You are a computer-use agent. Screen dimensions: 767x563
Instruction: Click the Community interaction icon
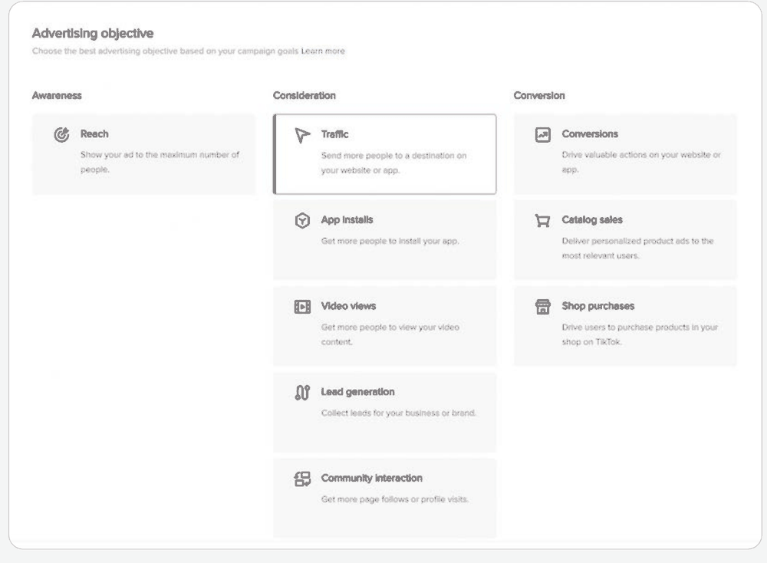pos(302,479)
